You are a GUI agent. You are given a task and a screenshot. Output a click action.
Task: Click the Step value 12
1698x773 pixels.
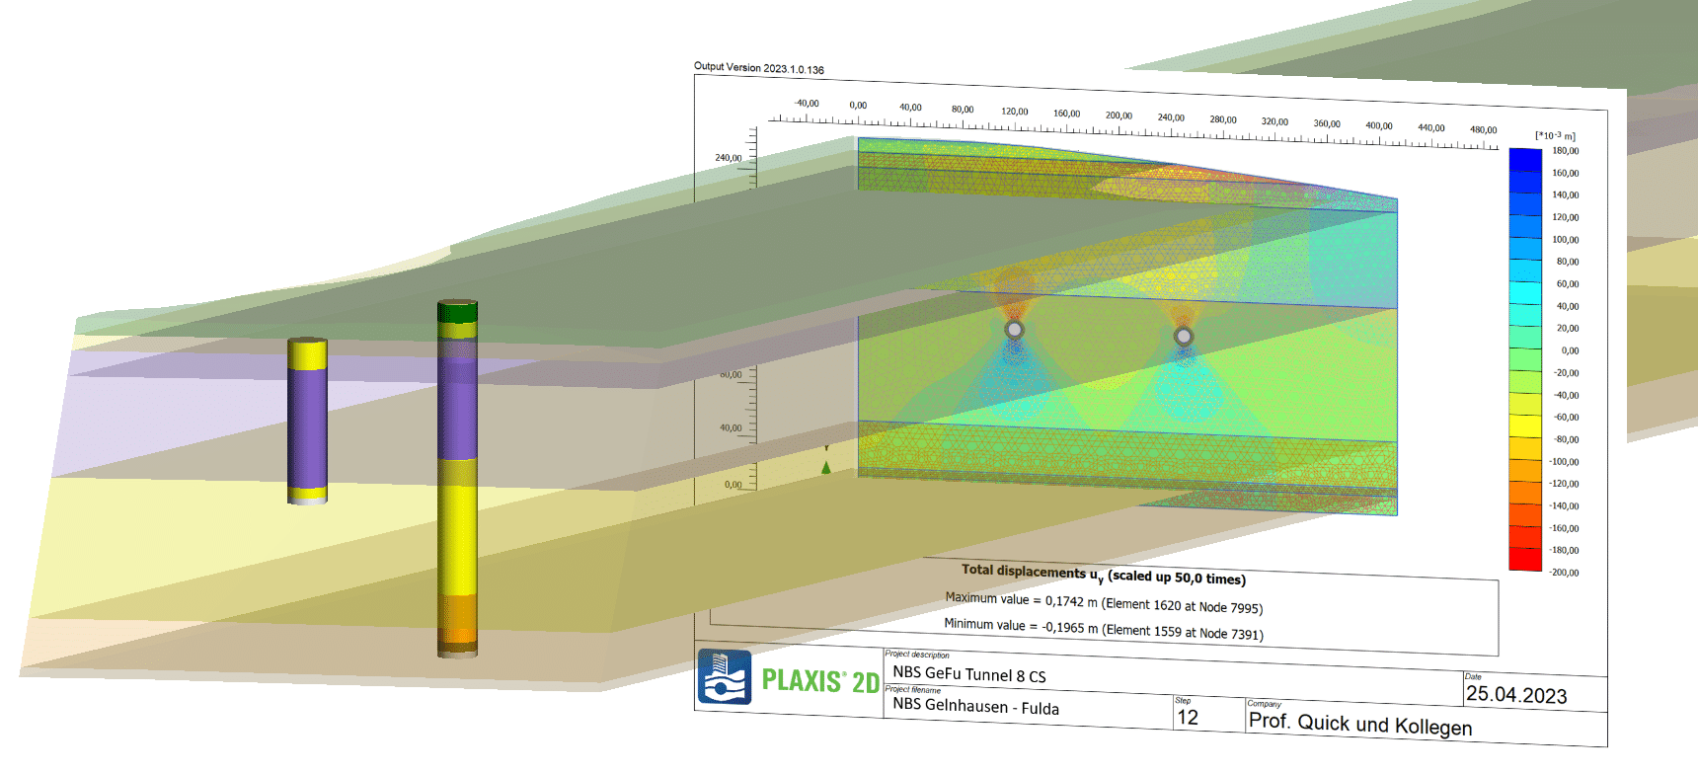point(1188,718)
